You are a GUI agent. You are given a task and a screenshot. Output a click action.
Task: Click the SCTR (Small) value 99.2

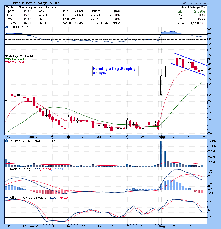(116, 23)
